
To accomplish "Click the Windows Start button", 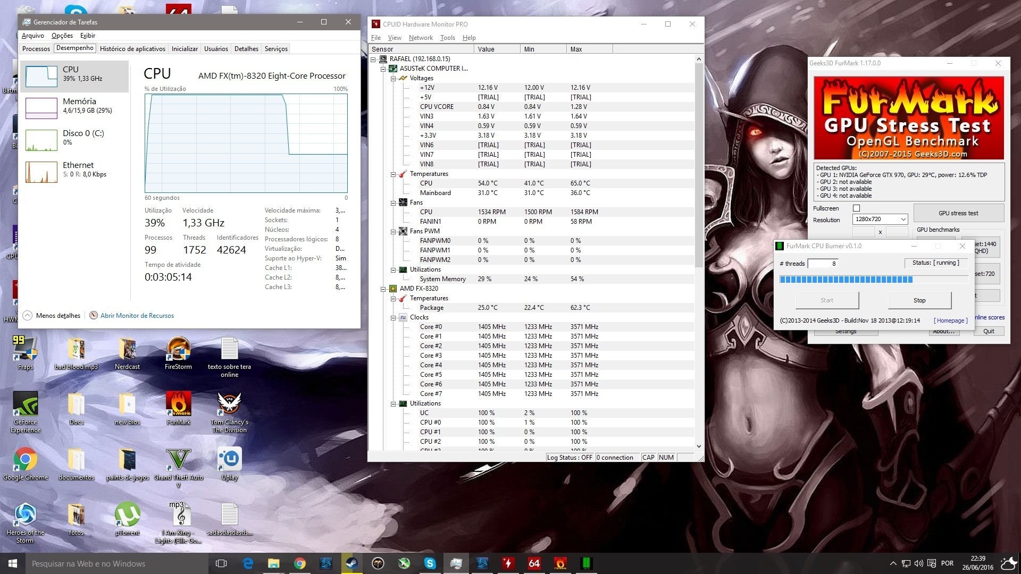I will click(13, 563).
